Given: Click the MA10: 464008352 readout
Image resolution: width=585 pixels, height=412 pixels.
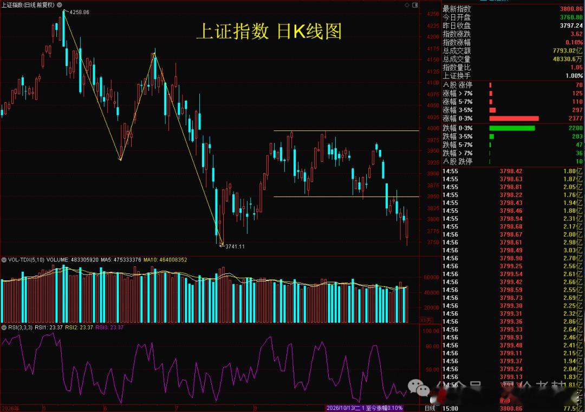Looking at the screenshot, I should [165, 259].
